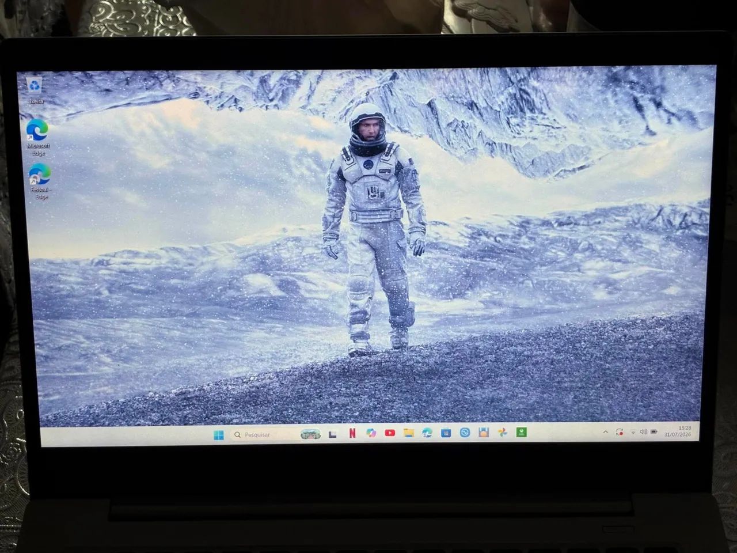Open Task View in the taskbar
The width and height of the screenshot is (737, 553).
pyautogui.click(x=333, y=434)
